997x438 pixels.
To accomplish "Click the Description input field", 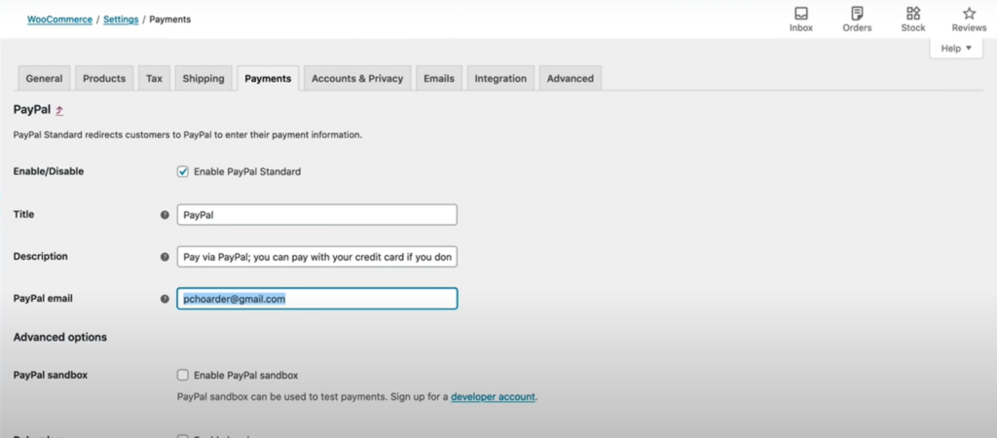I will click(x=316, y=257).
